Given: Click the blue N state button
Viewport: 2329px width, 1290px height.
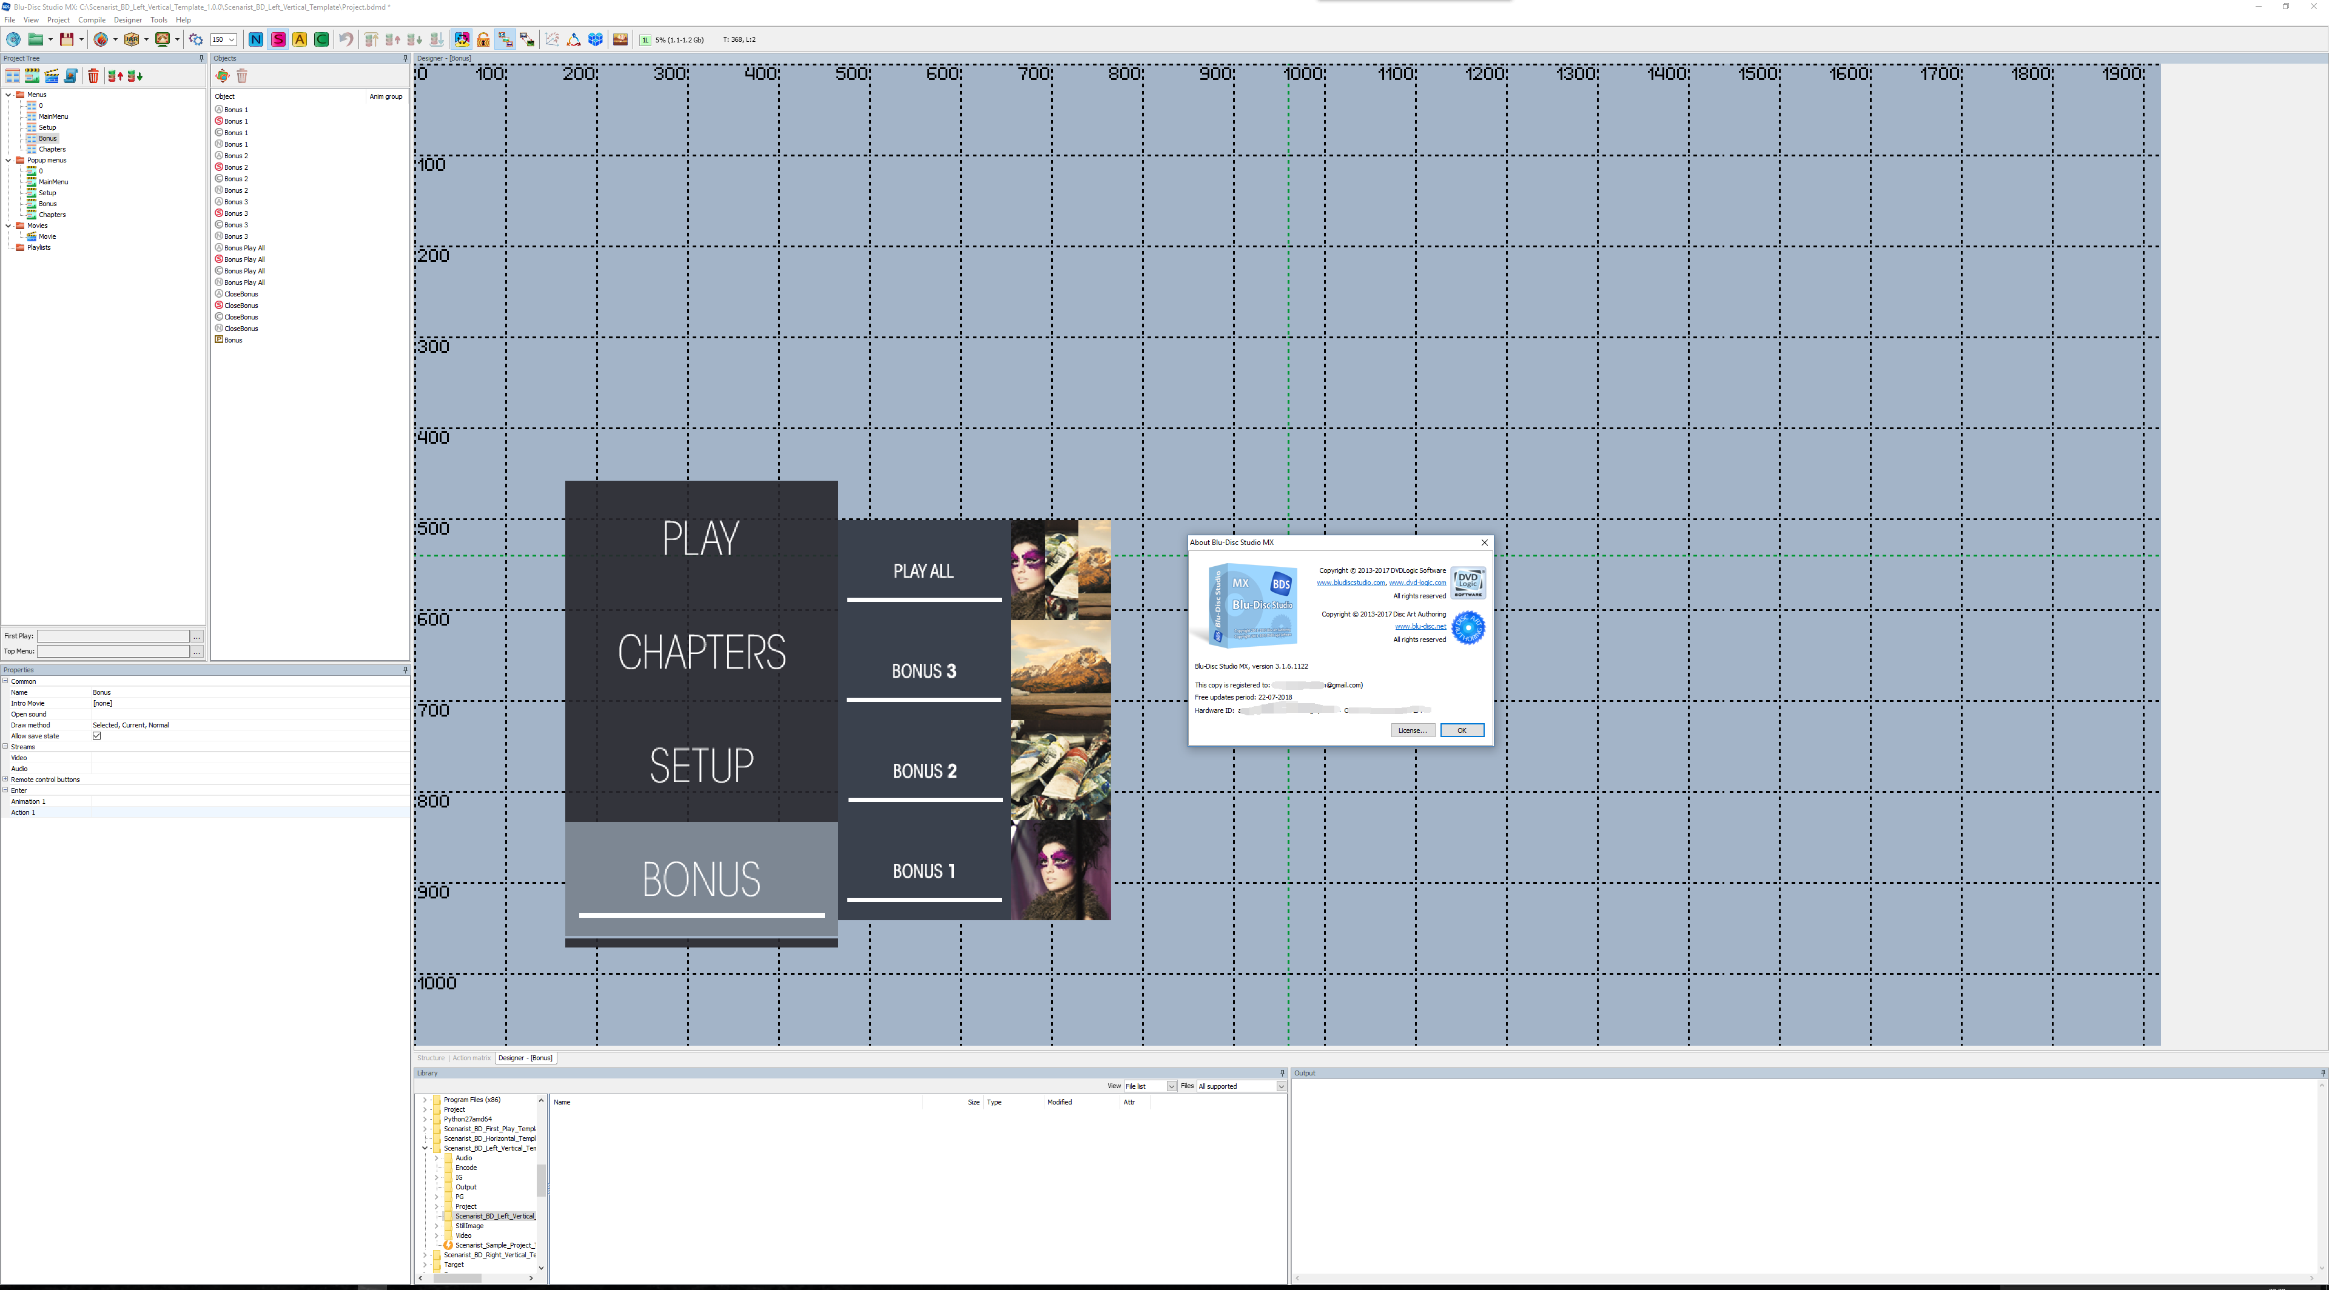Looking at the screenshot, I should (256, 40).
